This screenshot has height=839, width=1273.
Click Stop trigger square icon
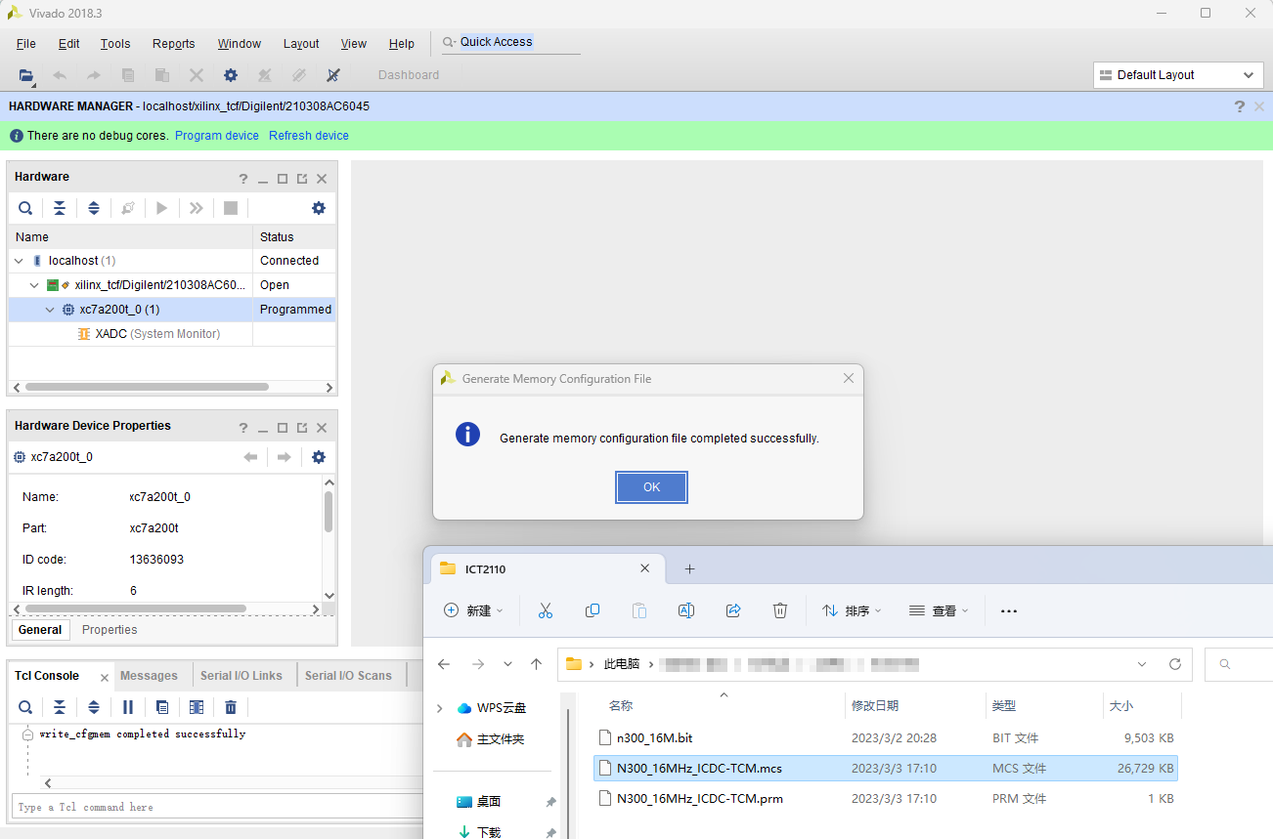[x=231, y=208]
